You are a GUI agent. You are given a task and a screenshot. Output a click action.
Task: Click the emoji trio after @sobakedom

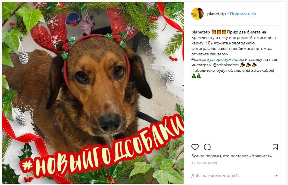click(x=248, y=65)
